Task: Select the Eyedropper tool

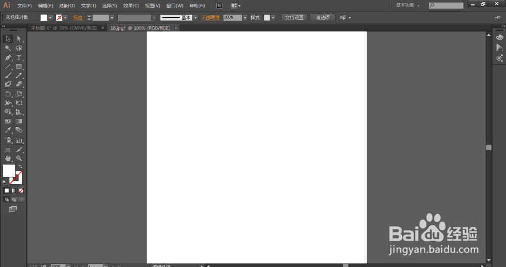Action: tap(8, 130)
